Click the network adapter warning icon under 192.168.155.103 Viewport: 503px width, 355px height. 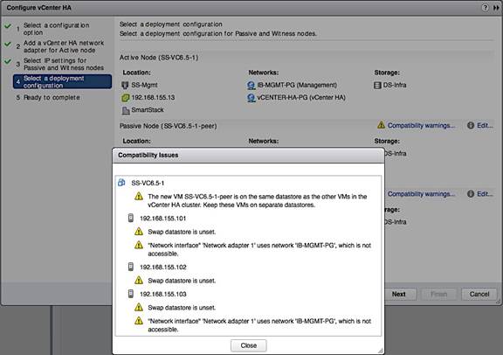click(139, 321)
